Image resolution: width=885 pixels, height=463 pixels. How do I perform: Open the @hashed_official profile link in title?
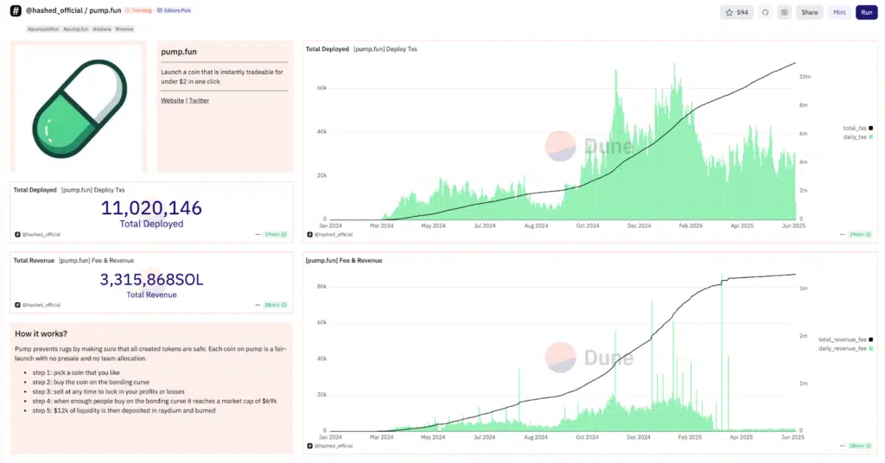(54, 10)
